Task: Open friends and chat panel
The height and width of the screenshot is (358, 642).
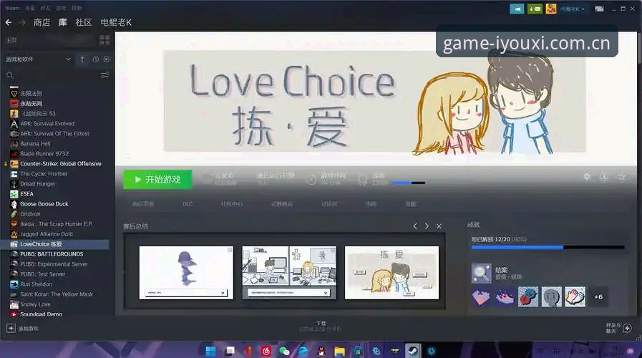Action: pyautogui.click(x=619, y=328)
